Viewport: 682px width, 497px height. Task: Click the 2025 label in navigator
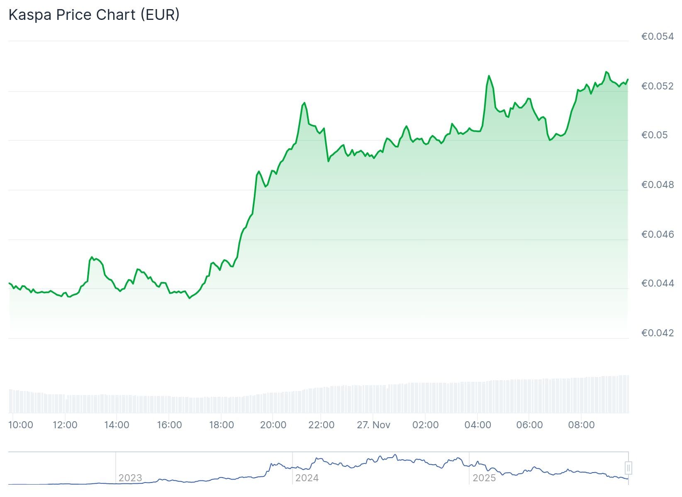(484, 478)
